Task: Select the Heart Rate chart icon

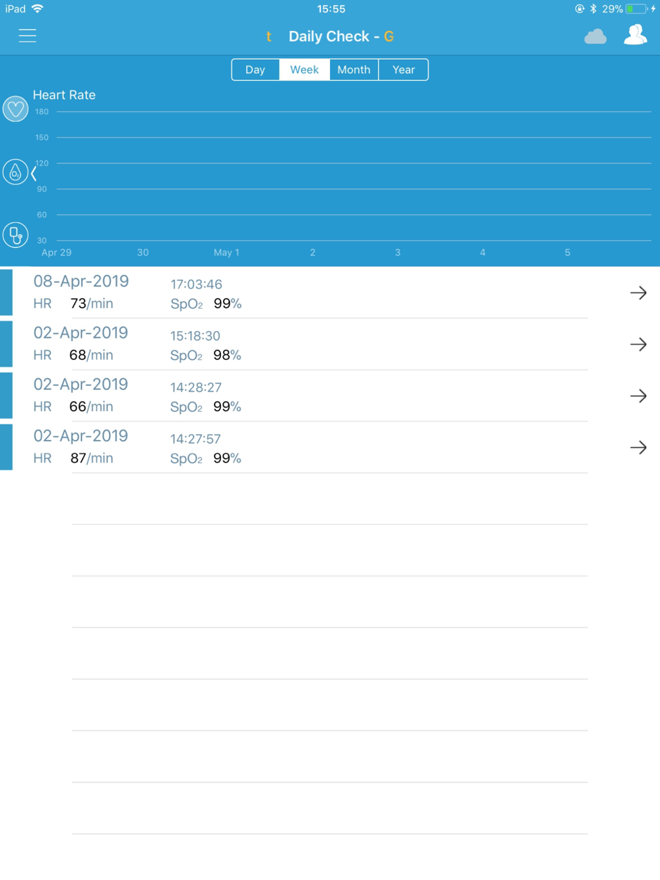Action: (15, 109)
